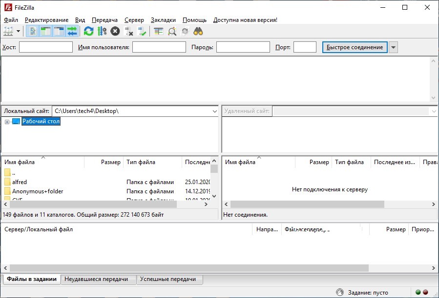Viewport: 439px width, 298px height.
Task: Open the Закладки menu
Action: tap(163, 20)
